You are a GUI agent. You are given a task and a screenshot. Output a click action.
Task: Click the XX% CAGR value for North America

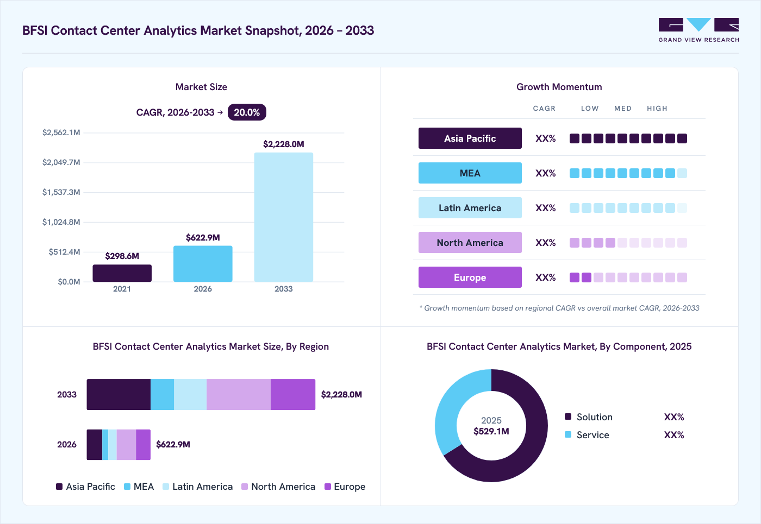(x=546, y=243)
